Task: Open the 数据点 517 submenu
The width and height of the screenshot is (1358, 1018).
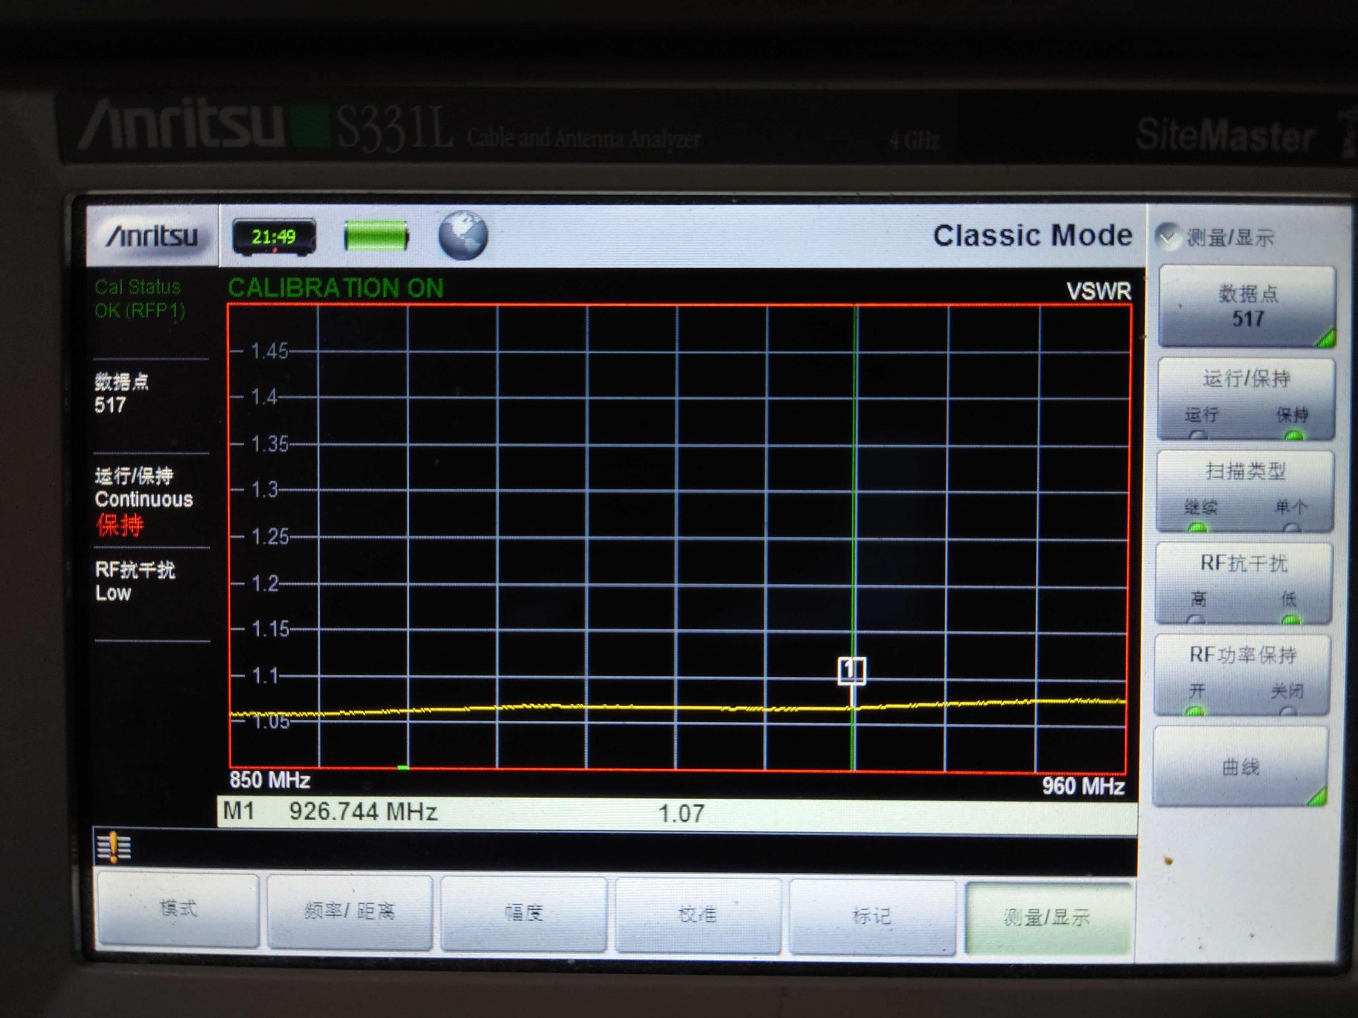Action: coord(1247,306)
